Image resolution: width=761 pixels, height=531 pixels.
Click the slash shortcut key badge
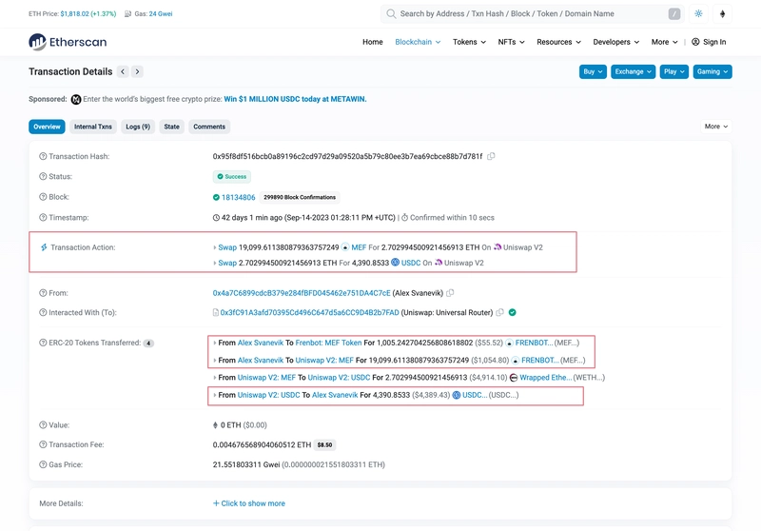tap(674, 13)
